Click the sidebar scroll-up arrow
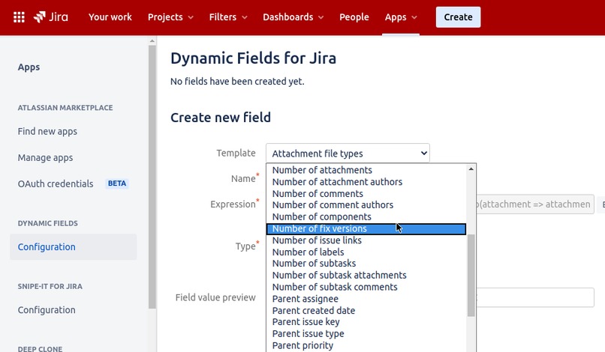 pos(152,41)
